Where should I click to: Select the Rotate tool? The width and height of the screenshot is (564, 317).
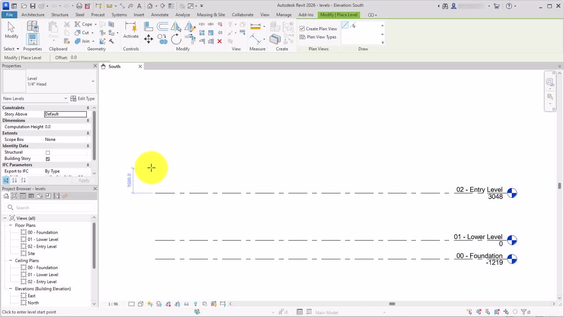pos(176,39)
